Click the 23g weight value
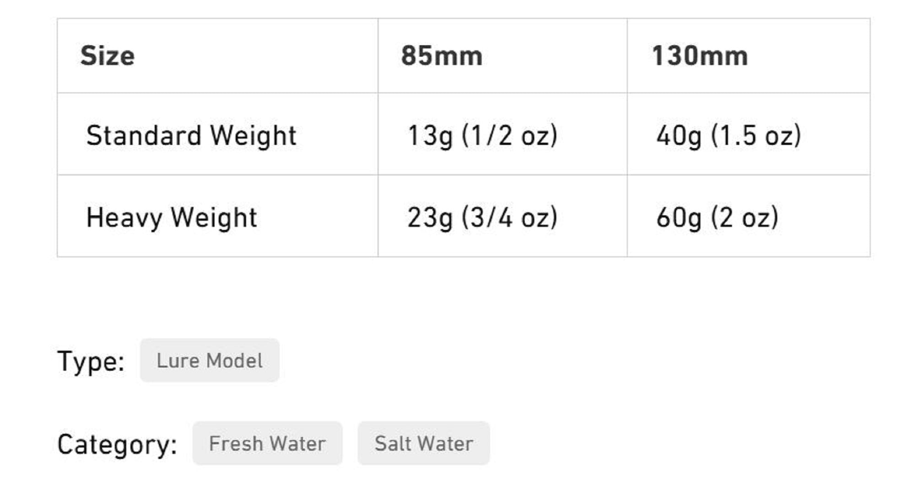The image size is (915, 501). 430,218
